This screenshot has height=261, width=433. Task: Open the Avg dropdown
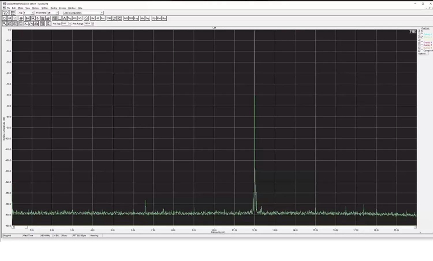tap(32, 13)
